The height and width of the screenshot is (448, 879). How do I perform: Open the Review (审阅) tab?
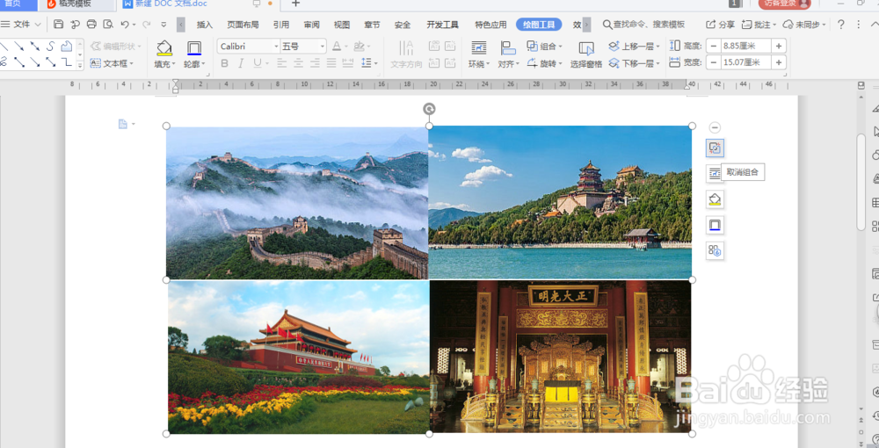pyautogui.click(x=312, y=25)
